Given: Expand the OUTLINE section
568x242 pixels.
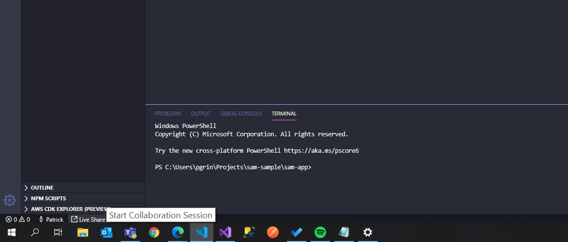Looking at the screenshot, I should point(83,188).
